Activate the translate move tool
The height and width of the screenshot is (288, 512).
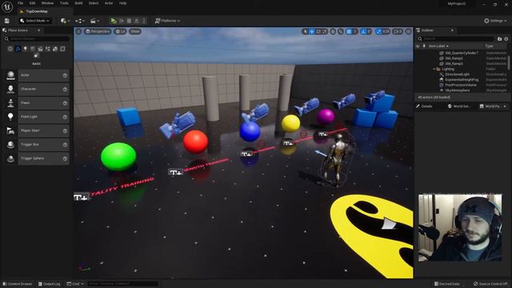click(x=312, y=31)
